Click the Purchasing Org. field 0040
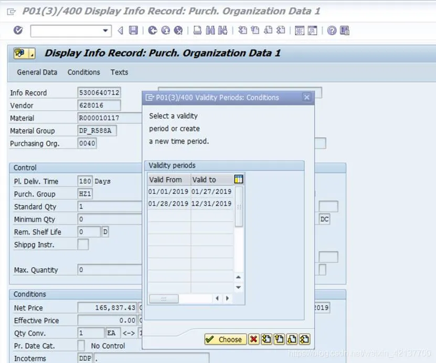The image size is (436, 363). click(87, 143)
